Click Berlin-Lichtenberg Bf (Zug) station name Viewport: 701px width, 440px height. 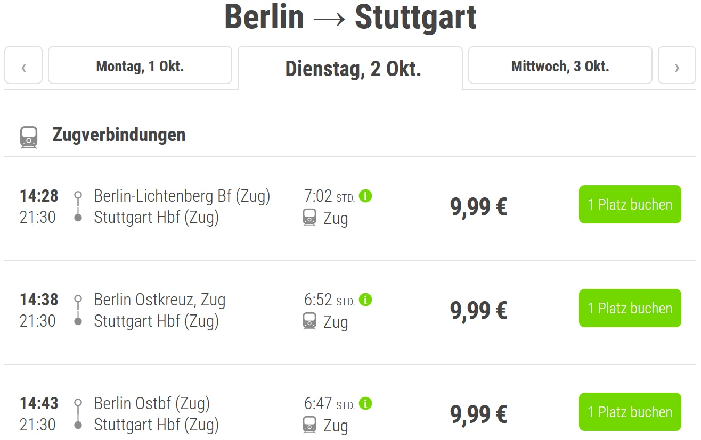tap(182, 196)
